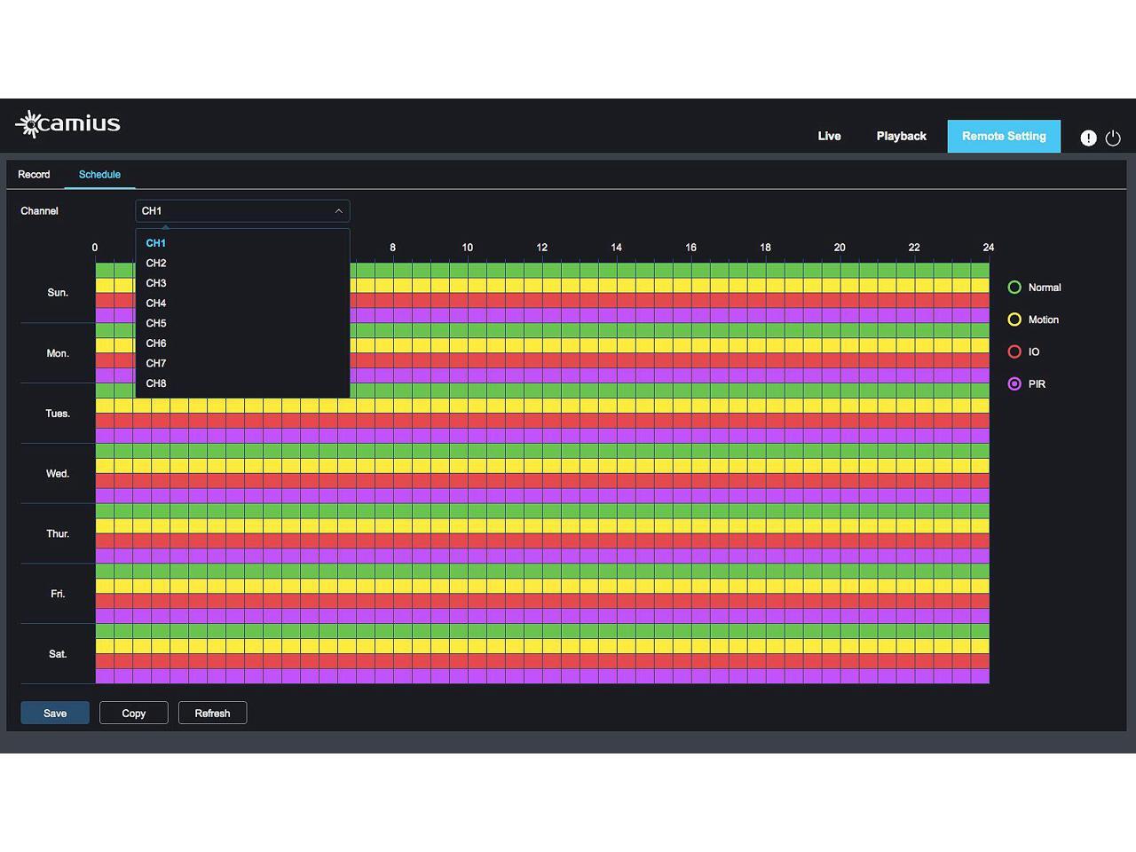Image resolution: width=1136 pixels, height=852 pixels.
Task: Click the Camius logo
Action: [x=68, y=124]
